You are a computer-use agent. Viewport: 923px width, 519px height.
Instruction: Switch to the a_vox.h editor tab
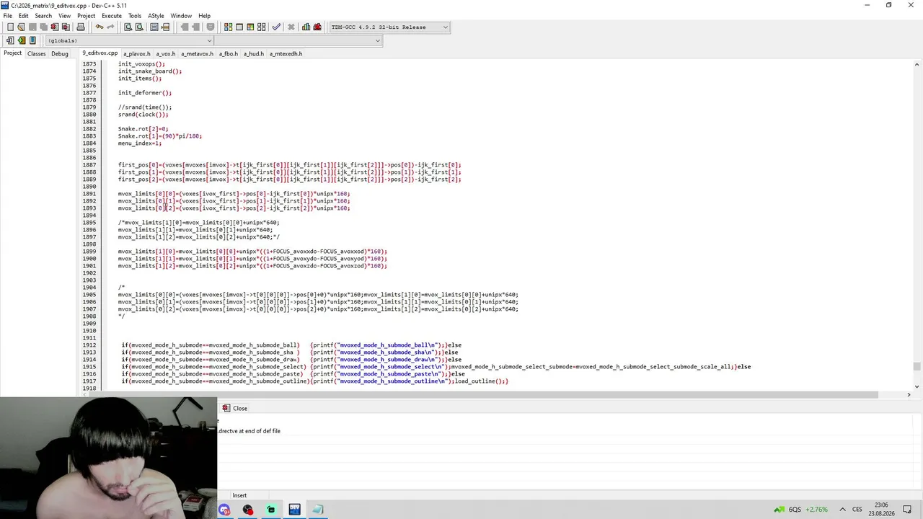(166, 54)
